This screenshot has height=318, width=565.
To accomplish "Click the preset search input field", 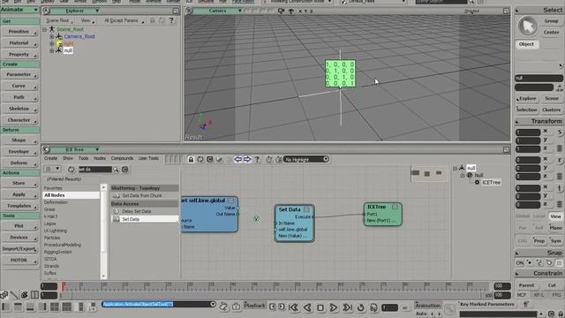I will pos(95,170).
